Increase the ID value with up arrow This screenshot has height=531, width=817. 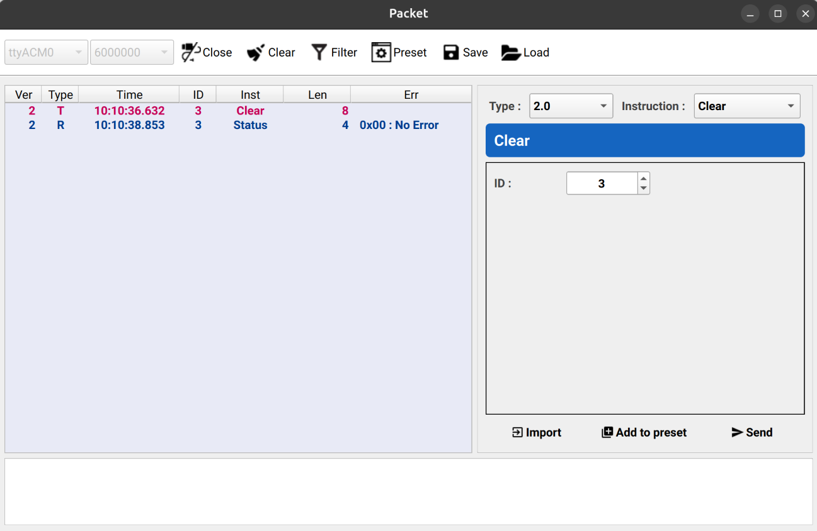click(x=643, y=178)
